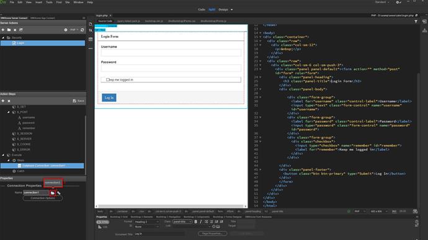Open window size dropdown in status bar
Image resolution: width=428 pixels, height=240 pixels.
(378, 212)
